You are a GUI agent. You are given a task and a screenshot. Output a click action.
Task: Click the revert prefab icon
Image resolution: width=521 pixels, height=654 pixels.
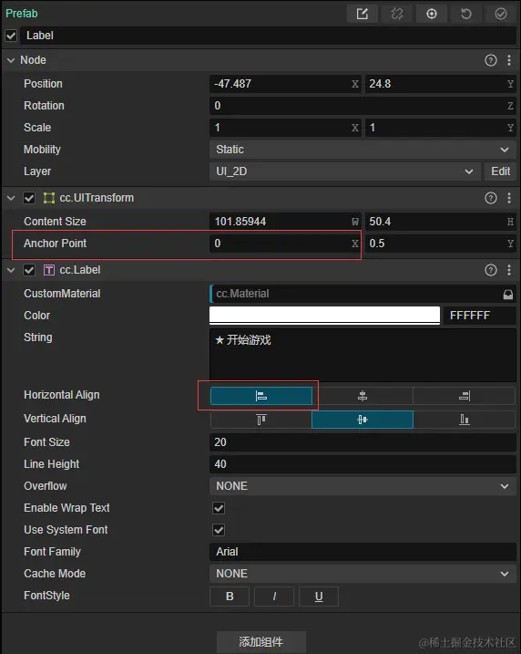[466, 14]
